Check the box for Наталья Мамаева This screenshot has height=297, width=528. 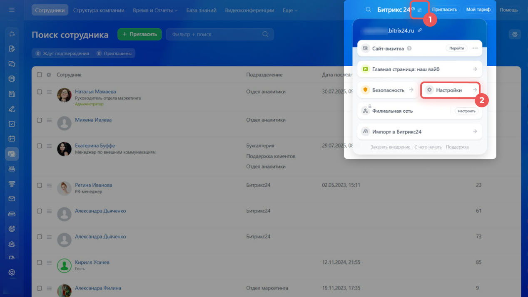coord(40,92)
